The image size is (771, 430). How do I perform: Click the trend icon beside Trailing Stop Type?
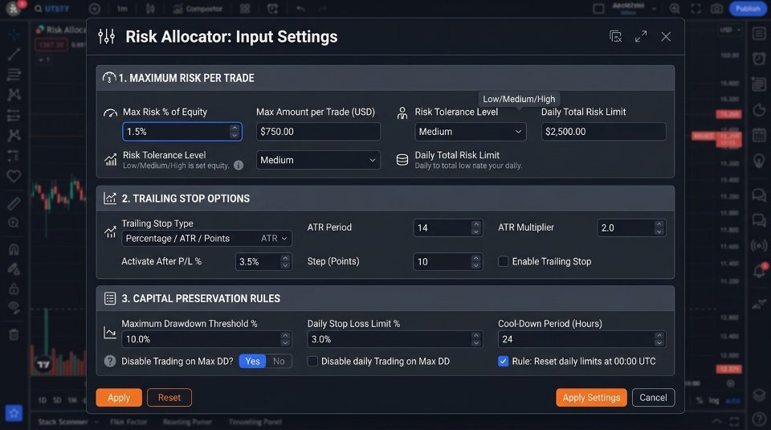[x=110, y=231]
